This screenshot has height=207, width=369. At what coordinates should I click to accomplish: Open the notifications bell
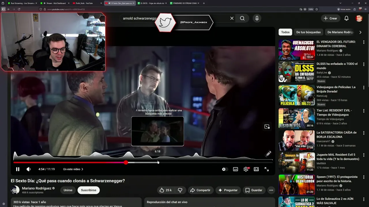coord(347,18)
